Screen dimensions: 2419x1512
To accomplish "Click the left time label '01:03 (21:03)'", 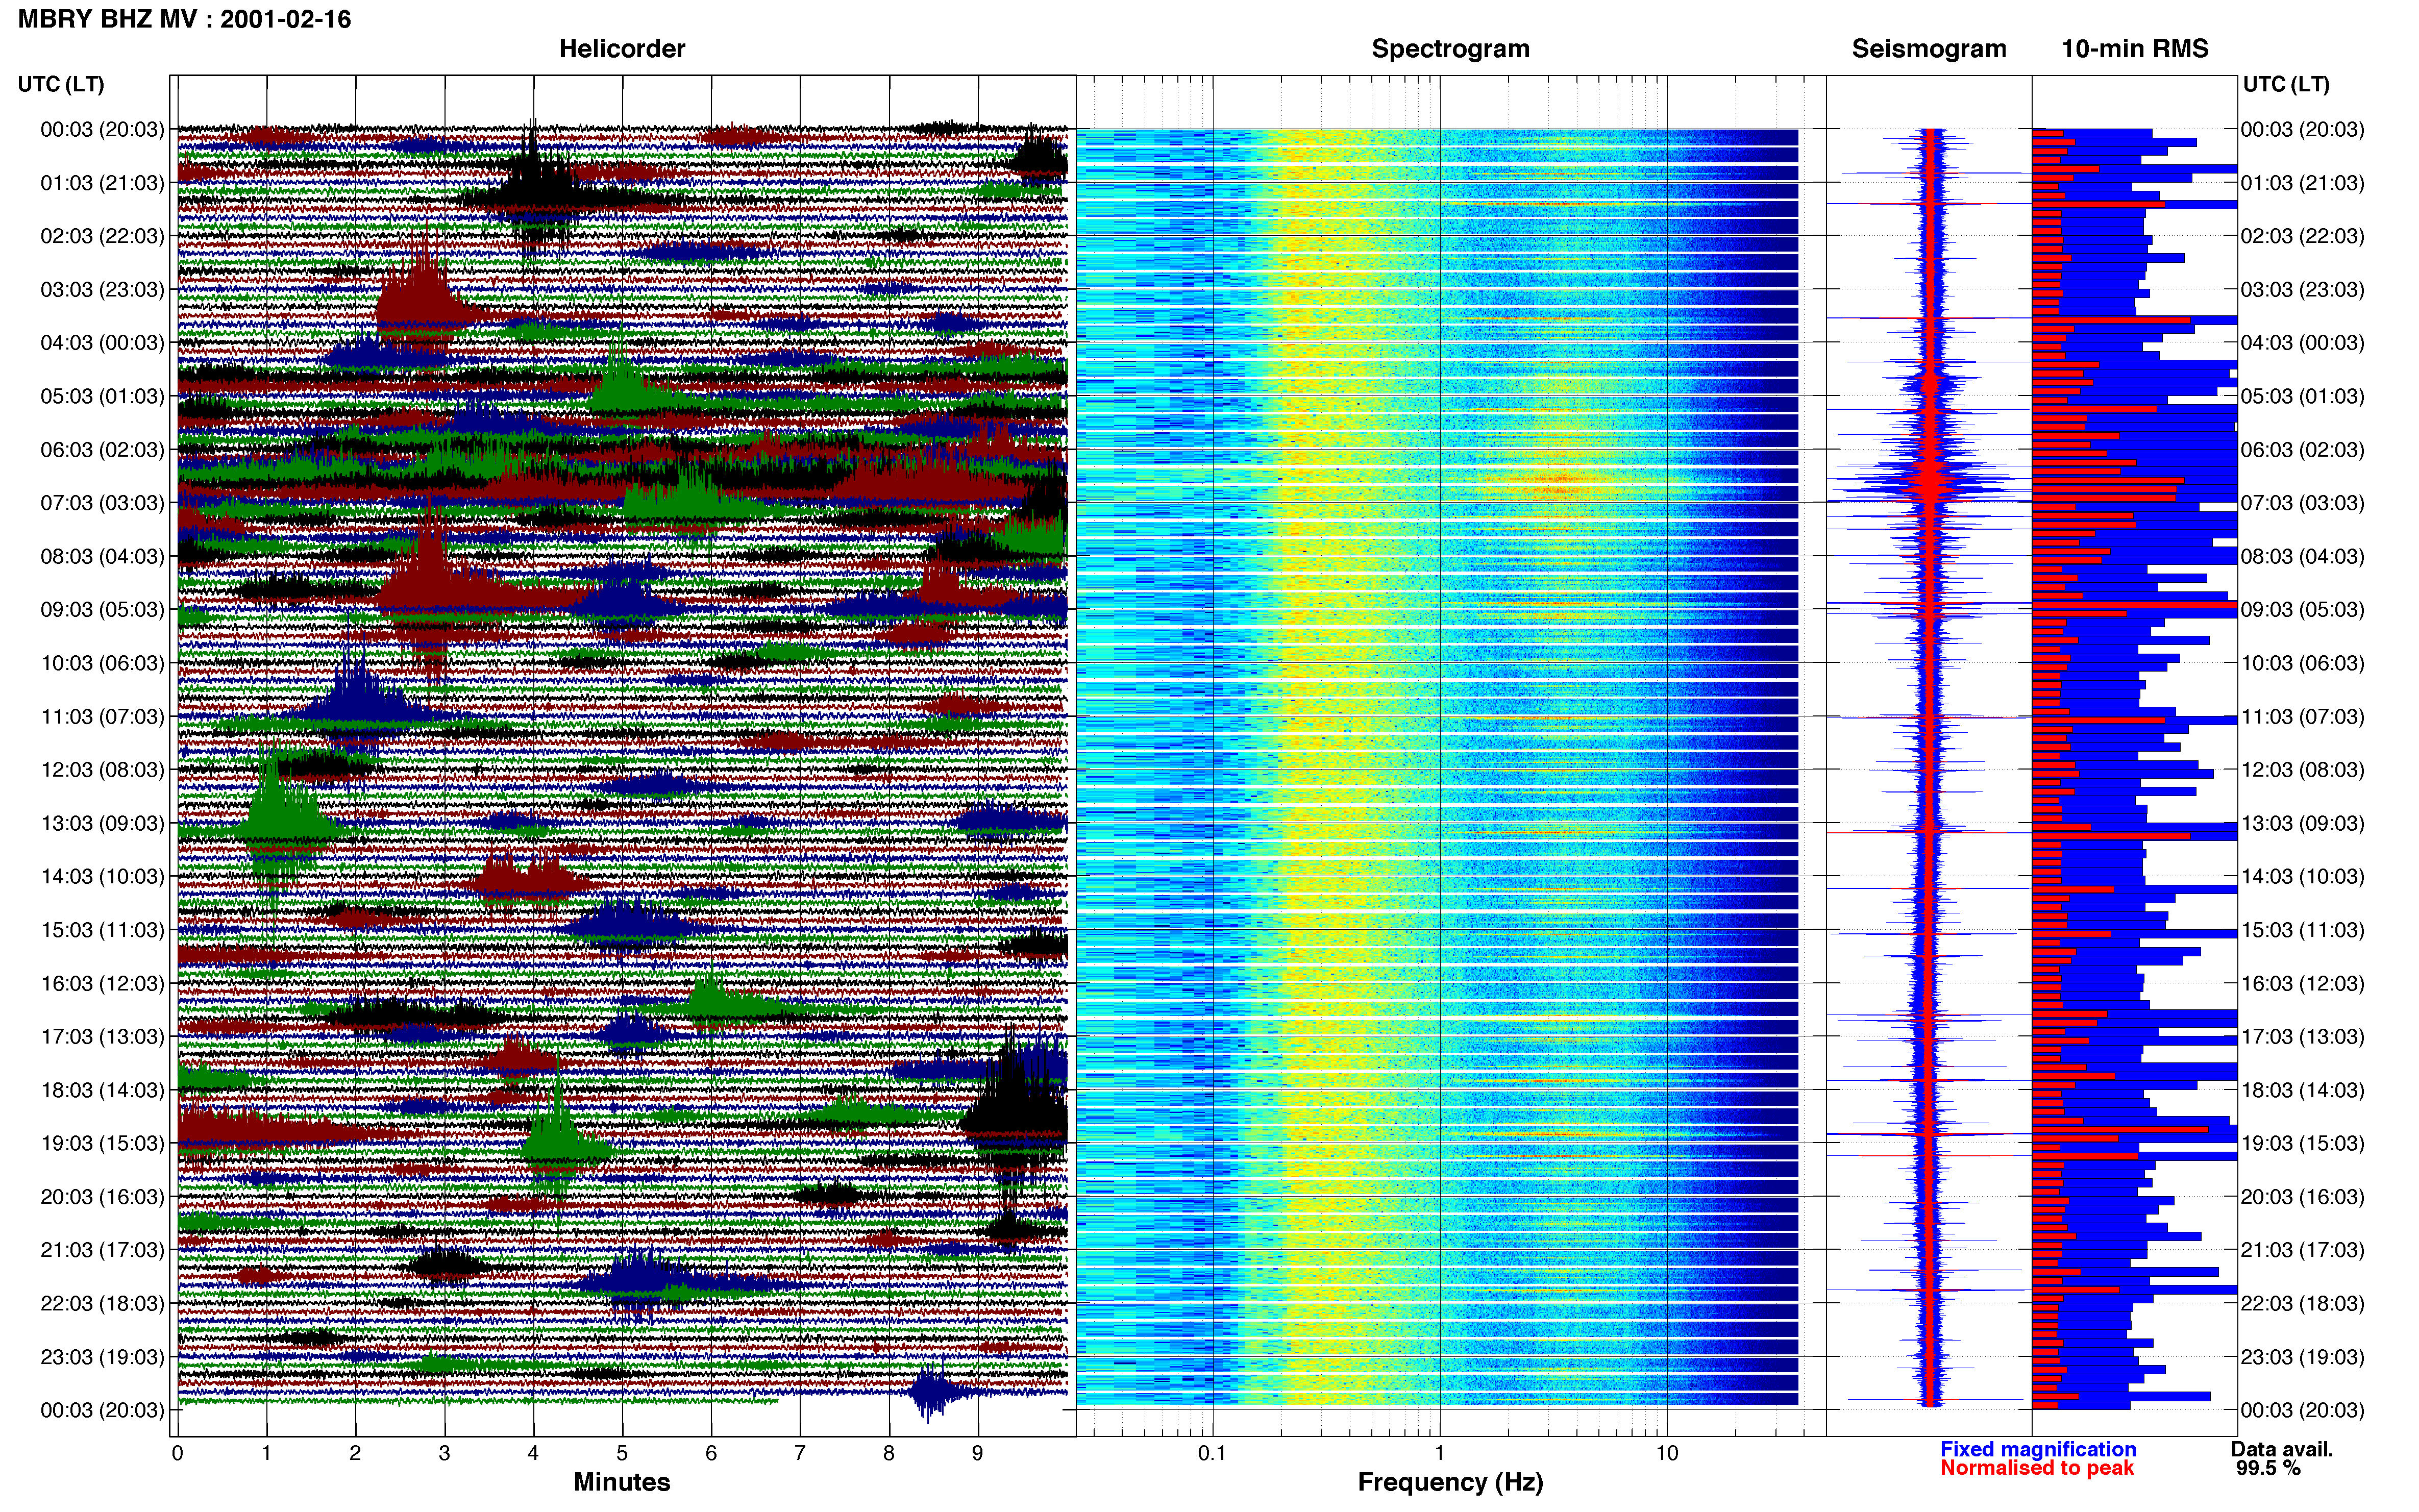I will click(x=102, y=183).
